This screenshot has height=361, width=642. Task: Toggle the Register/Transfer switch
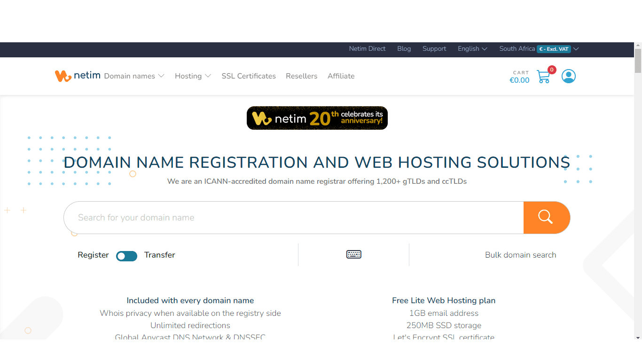click(126, 256)
